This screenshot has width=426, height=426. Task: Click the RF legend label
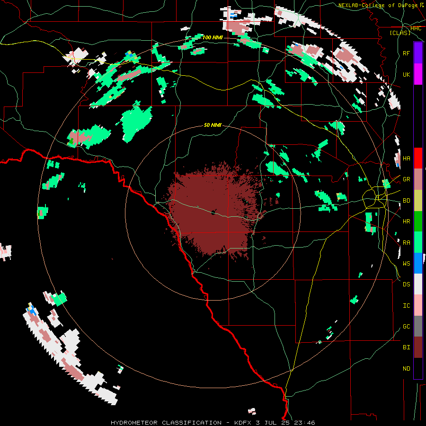(x=407, y=53)
